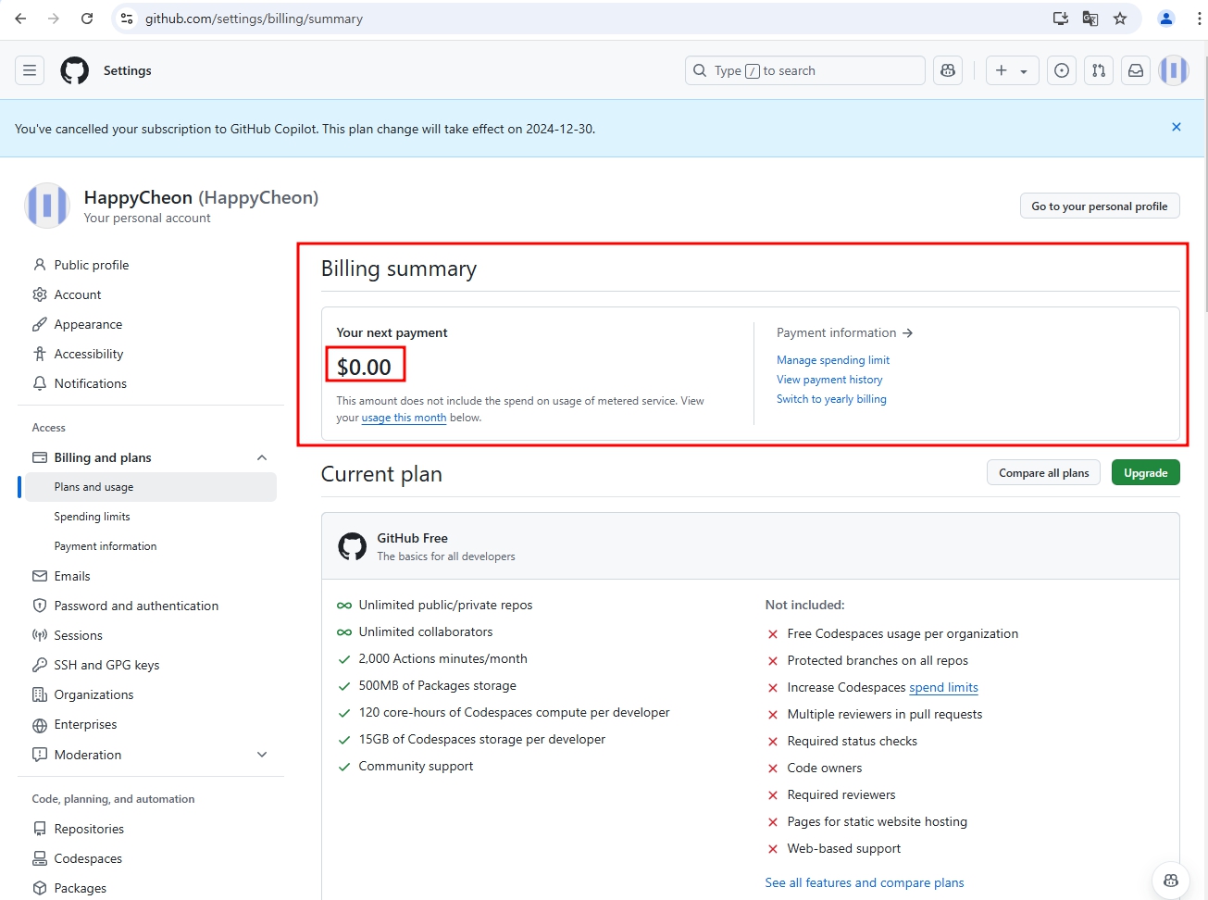1208x900 pixels.
Task: Select Plans and usage
Action: click(151, 487)
